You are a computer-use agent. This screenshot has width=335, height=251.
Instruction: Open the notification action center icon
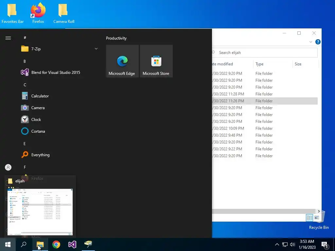325,244
